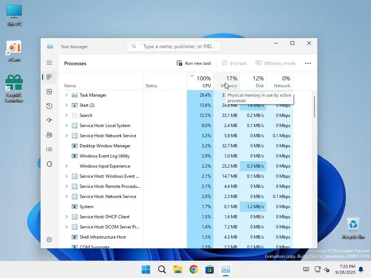Open File Explorer from the taskbar
Viewport: 371px width, 278px height.
click(178, 269)
